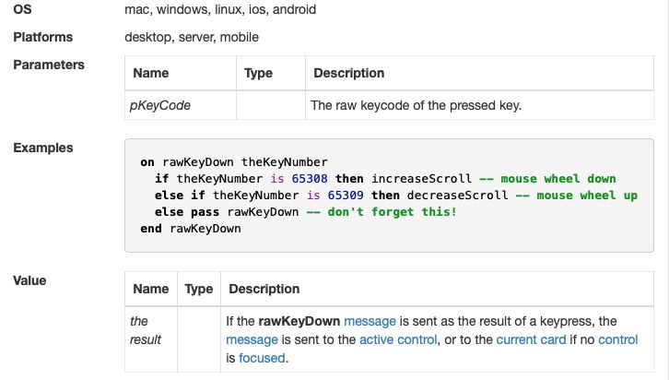Click the Name header in Parameters table
669x380 pixels.
point(151,73)
